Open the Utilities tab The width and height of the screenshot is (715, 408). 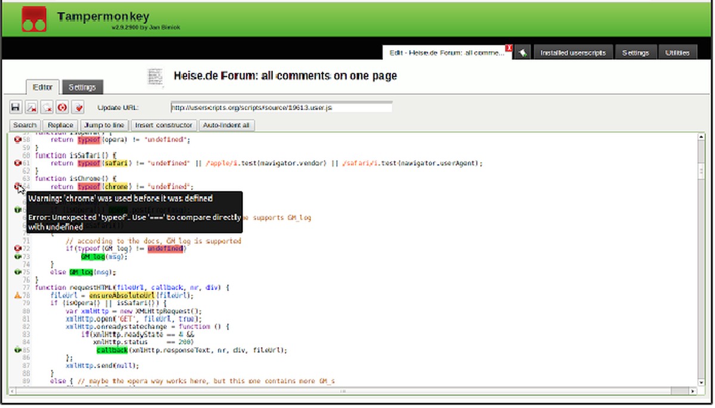[677, 52]
